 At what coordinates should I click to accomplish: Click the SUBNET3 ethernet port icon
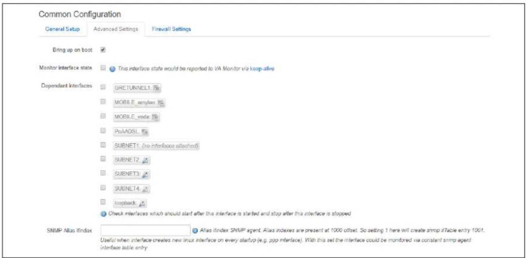click(145, 175)
